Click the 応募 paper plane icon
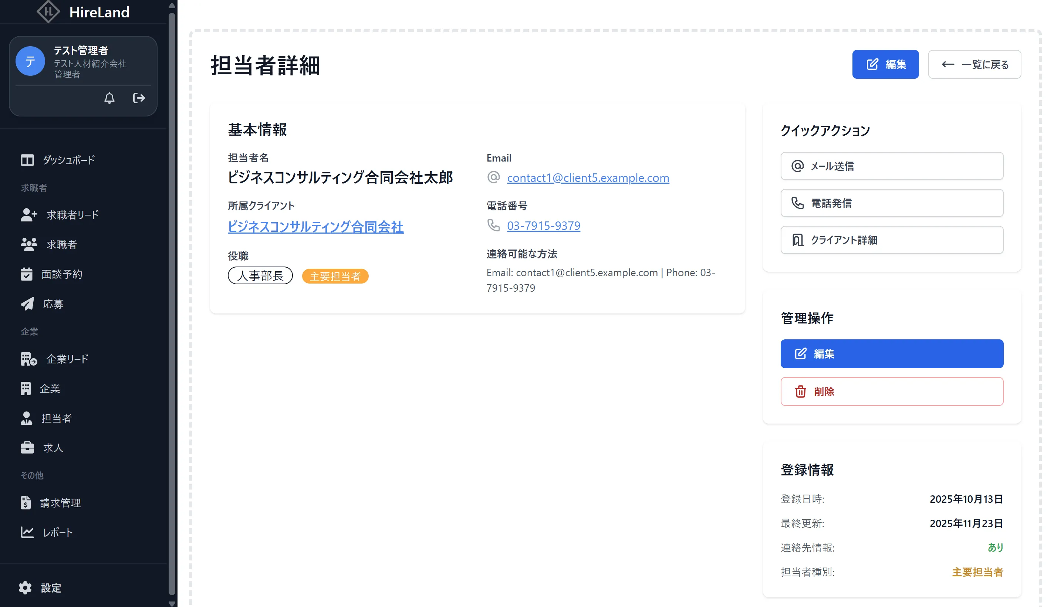 [x=27, y=304]
